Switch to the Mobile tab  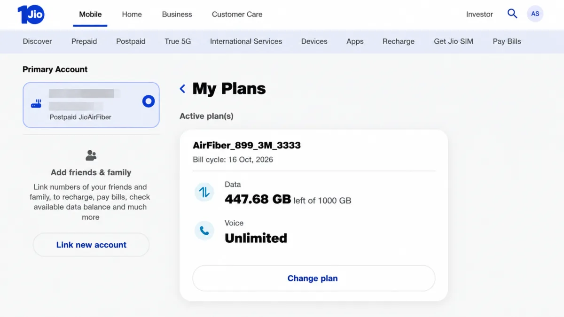pos(90,14)
